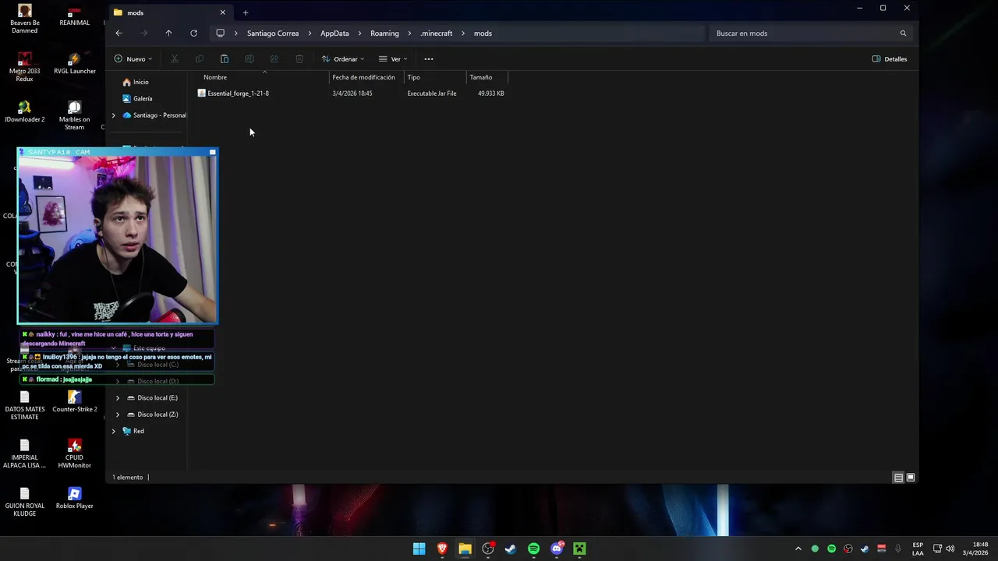Go back with the Explorer back arrow
Screen dimensions: 998x561
119,34
